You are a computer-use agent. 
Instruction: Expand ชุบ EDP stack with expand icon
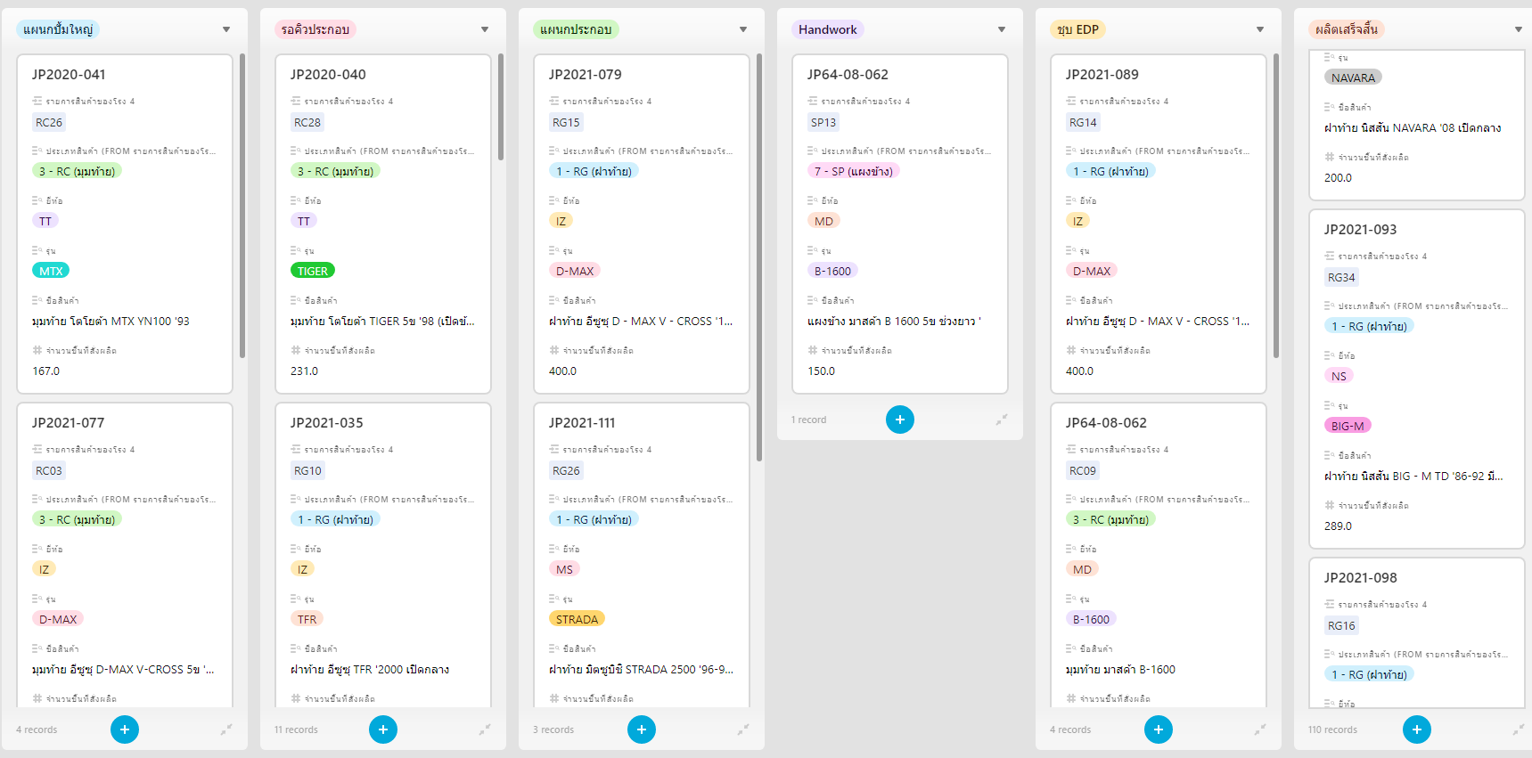pyautogui.click(x=1260, y=729)
